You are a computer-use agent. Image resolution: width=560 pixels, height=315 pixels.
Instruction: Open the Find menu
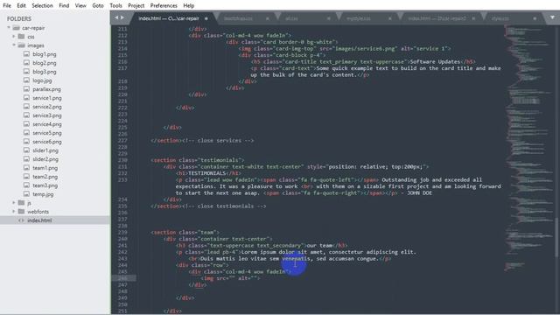(x=64, y=6)
